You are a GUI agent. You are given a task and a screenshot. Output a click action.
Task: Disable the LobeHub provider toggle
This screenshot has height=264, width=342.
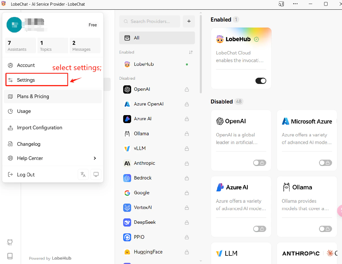[261, 81]
